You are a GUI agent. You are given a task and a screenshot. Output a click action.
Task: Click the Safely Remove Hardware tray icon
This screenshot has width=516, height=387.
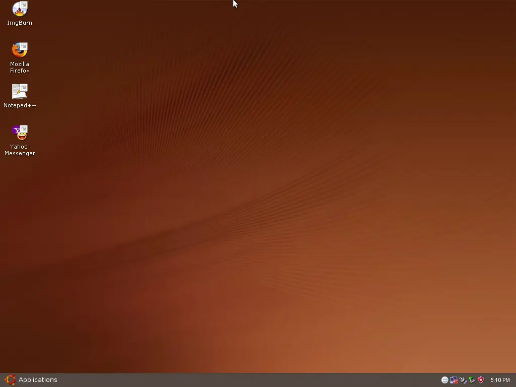[x=472, y=380]
